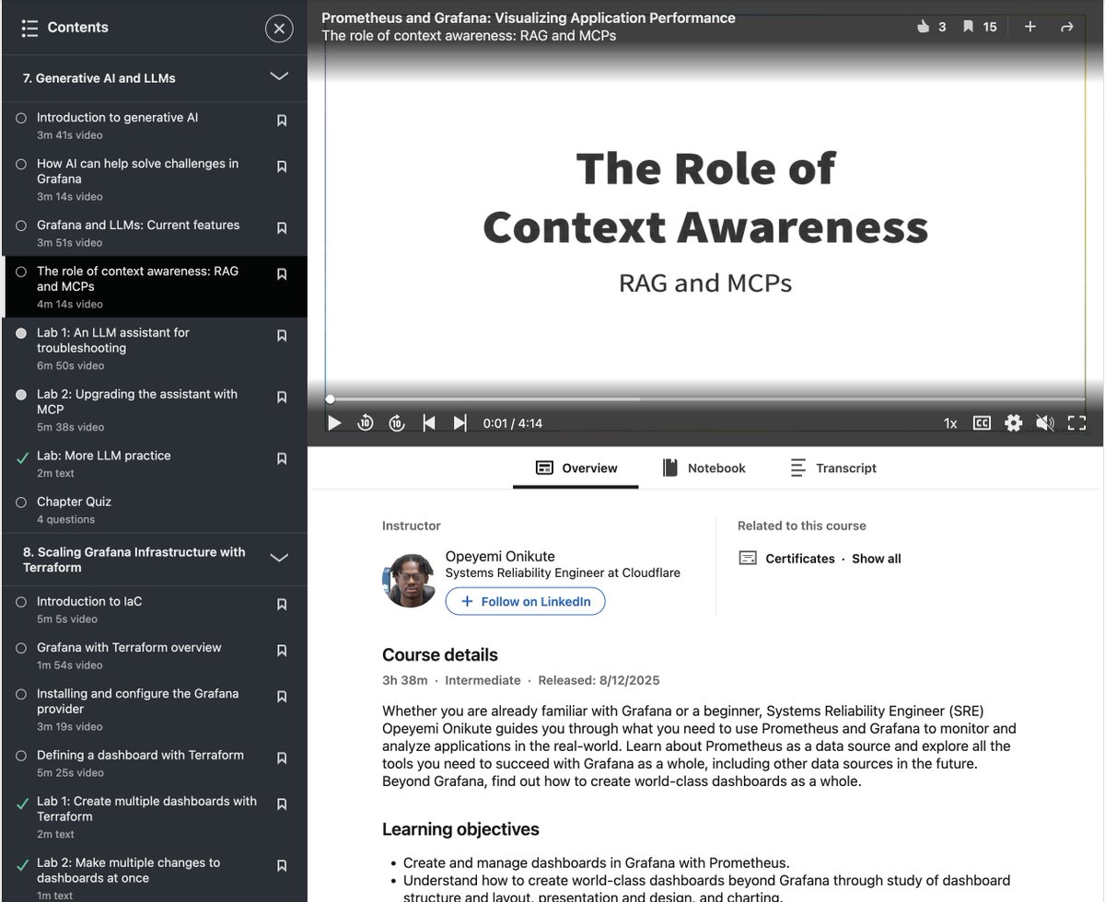Viewport: 1105px width, 902px height.
Task: Skip forward 10 seconds in the video
Action: tap(396, 422)
